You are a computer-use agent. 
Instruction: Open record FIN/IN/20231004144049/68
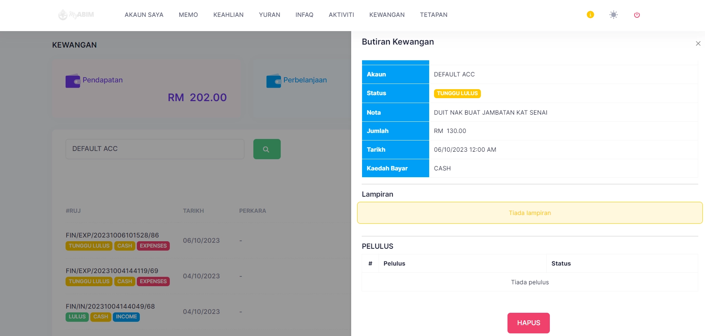click(110, 306)
